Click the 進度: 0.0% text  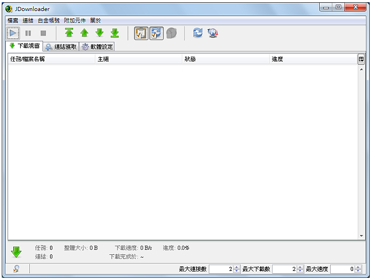tap(176, 248)
